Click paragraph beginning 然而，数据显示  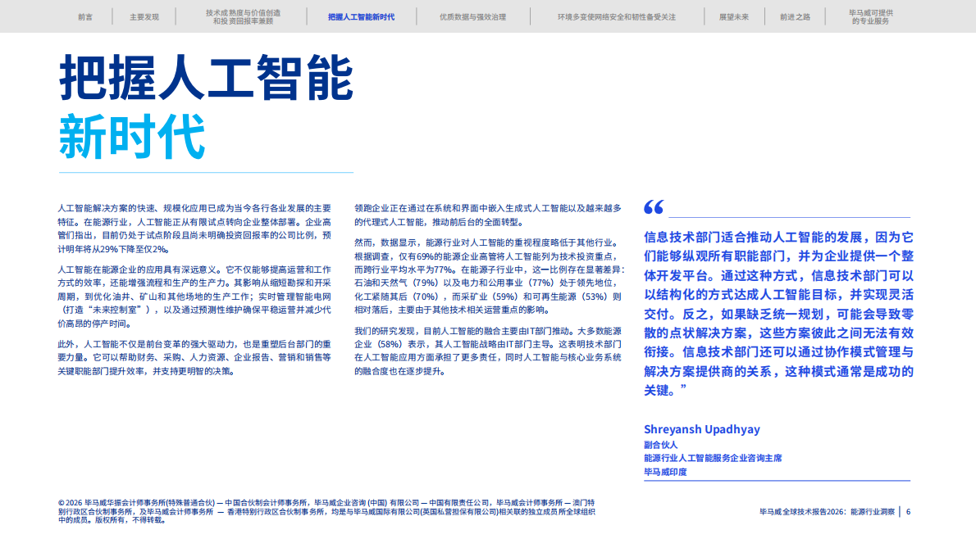click(490, 276)
